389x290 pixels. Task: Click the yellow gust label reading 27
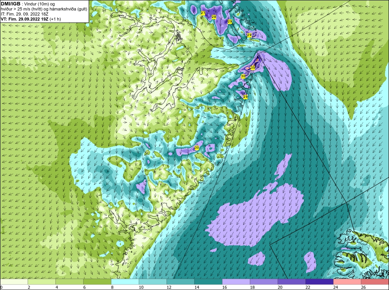[203, 13]
